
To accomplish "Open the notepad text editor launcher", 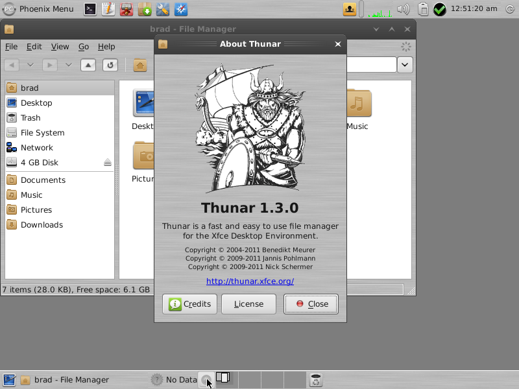I will click(x=108, y=9).
